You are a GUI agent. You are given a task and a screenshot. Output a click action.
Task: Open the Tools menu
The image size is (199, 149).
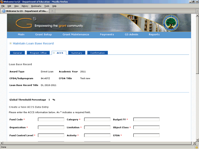coord(47,6)
